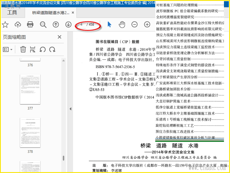Viewport: 230px width, 173px height.
Task: Click contents entry 关于桥梁裂纹产生原因分析
Action: pyautogui.click(x=177, y=77)
